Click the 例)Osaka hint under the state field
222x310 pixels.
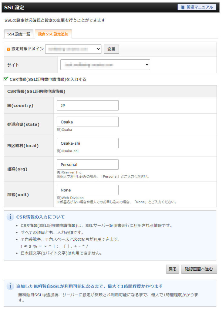click(64, 130)
